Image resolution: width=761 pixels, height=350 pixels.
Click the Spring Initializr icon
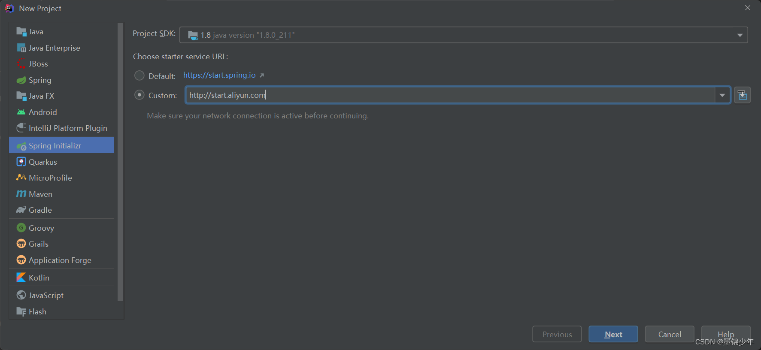(21, 146)
